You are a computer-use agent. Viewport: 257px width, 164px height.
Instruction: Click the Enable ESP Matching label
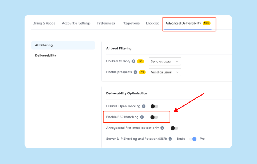[122, 117]
